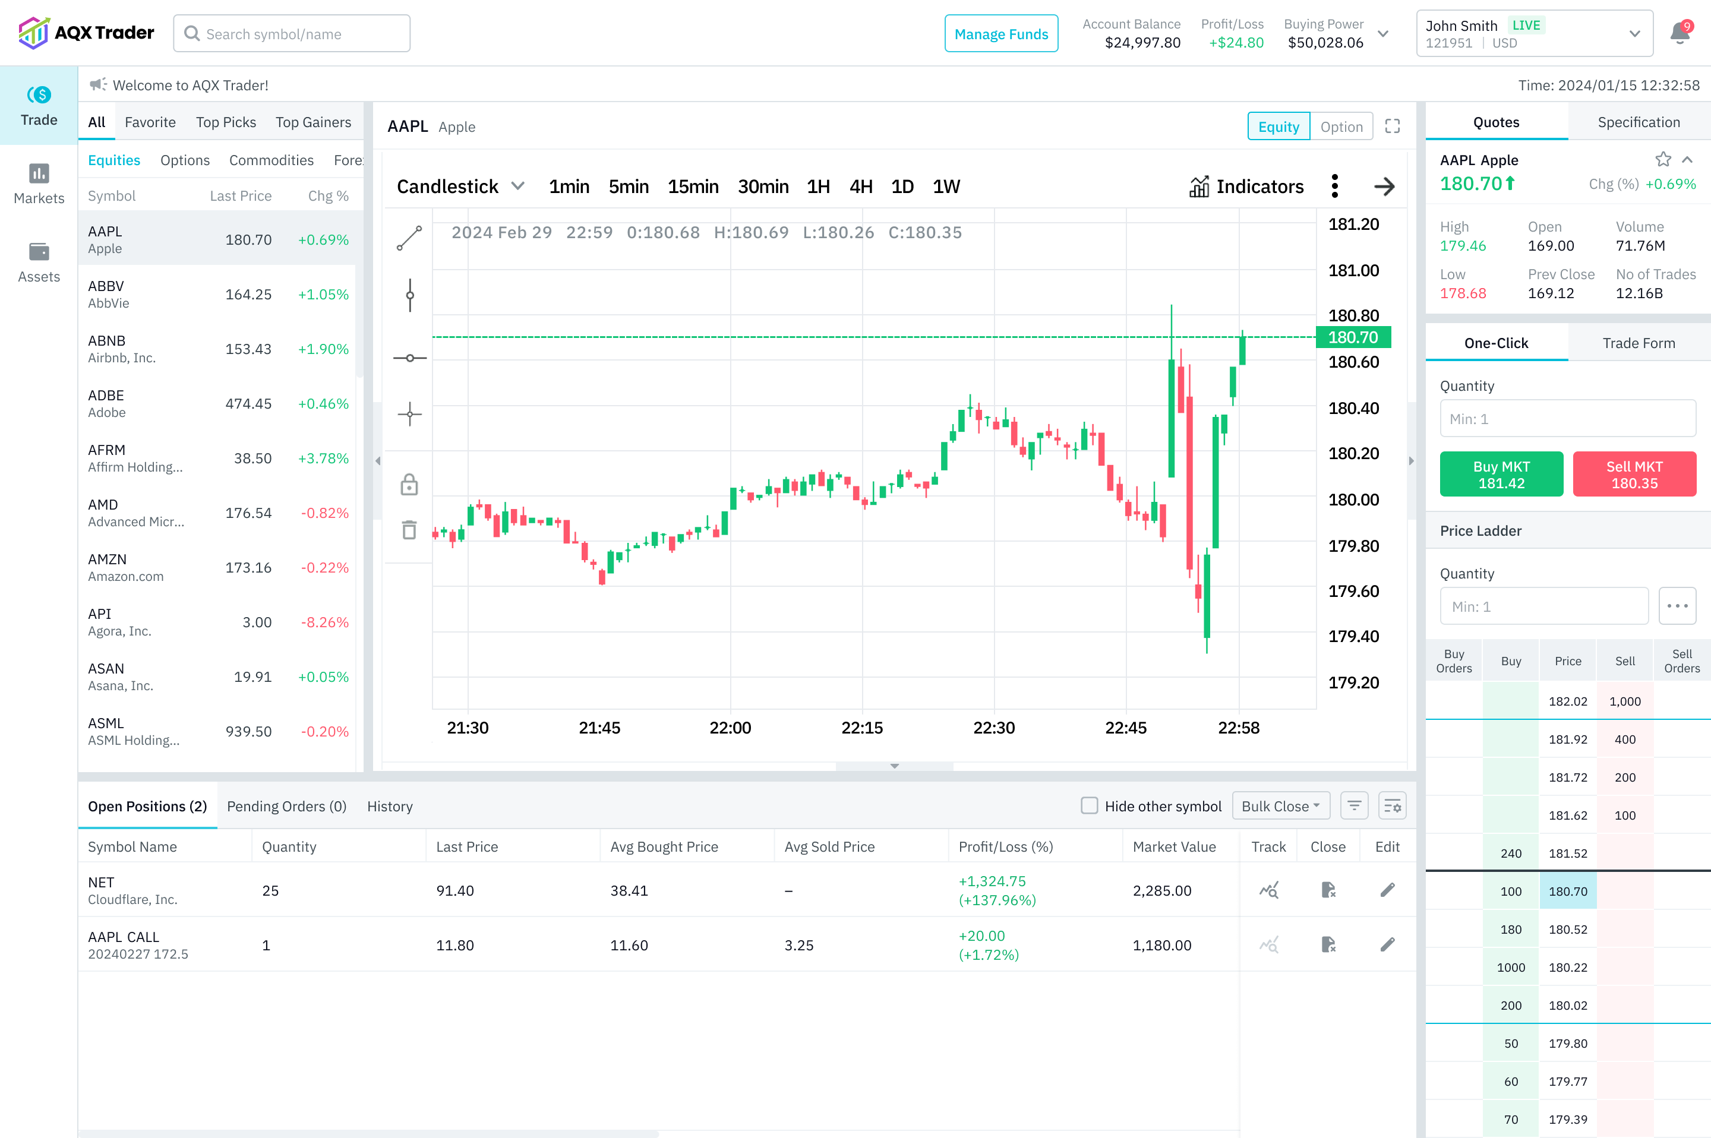Lock chart drawings with the padlock icon
This screenshot has width=1711, height=1138.
coord(409,484)
